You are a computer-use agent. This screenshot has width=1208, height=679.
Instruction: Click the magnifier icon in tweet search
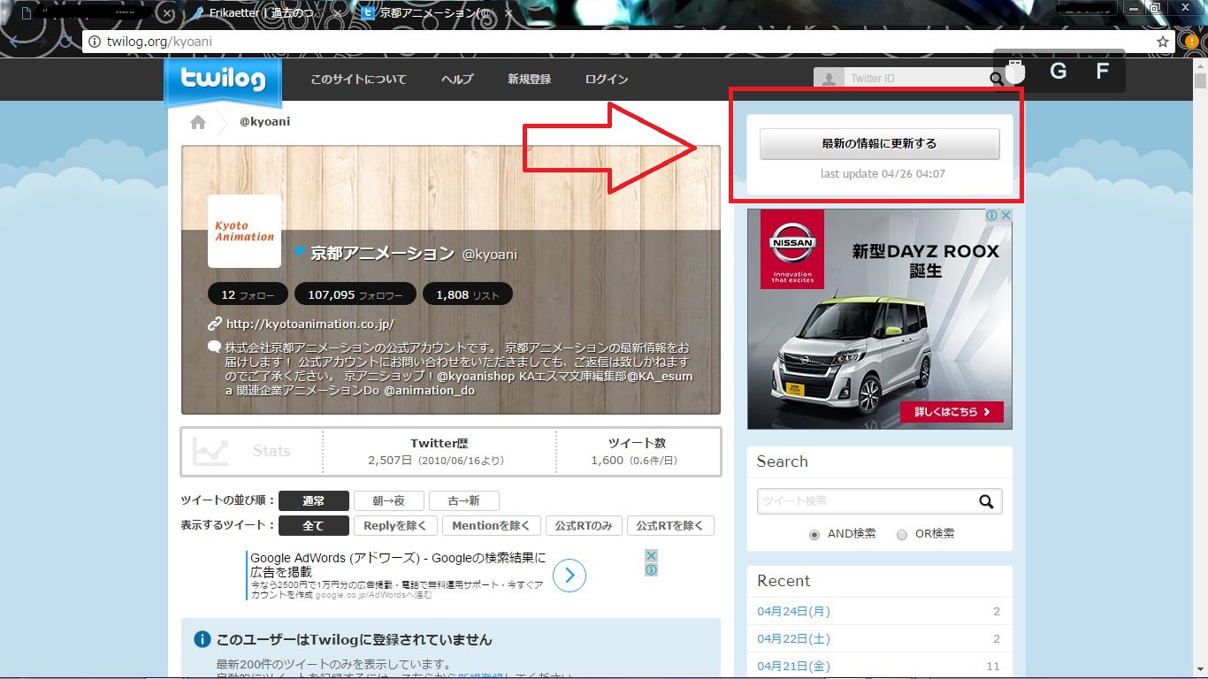987,502
